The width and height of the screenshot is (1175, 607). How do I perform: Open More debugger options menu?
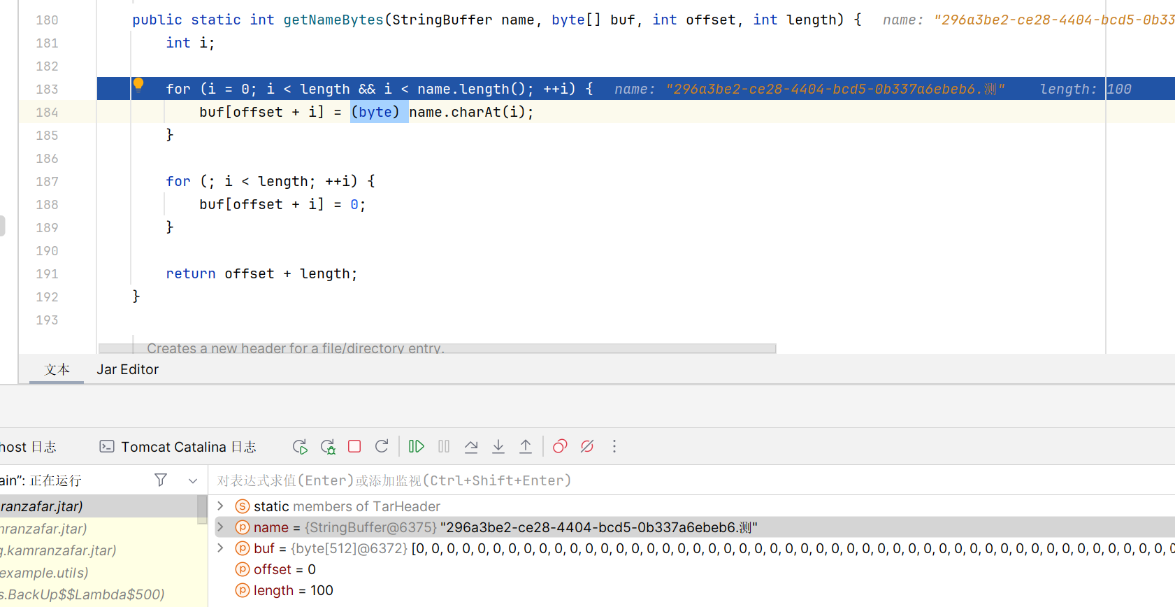click(614, 446)
